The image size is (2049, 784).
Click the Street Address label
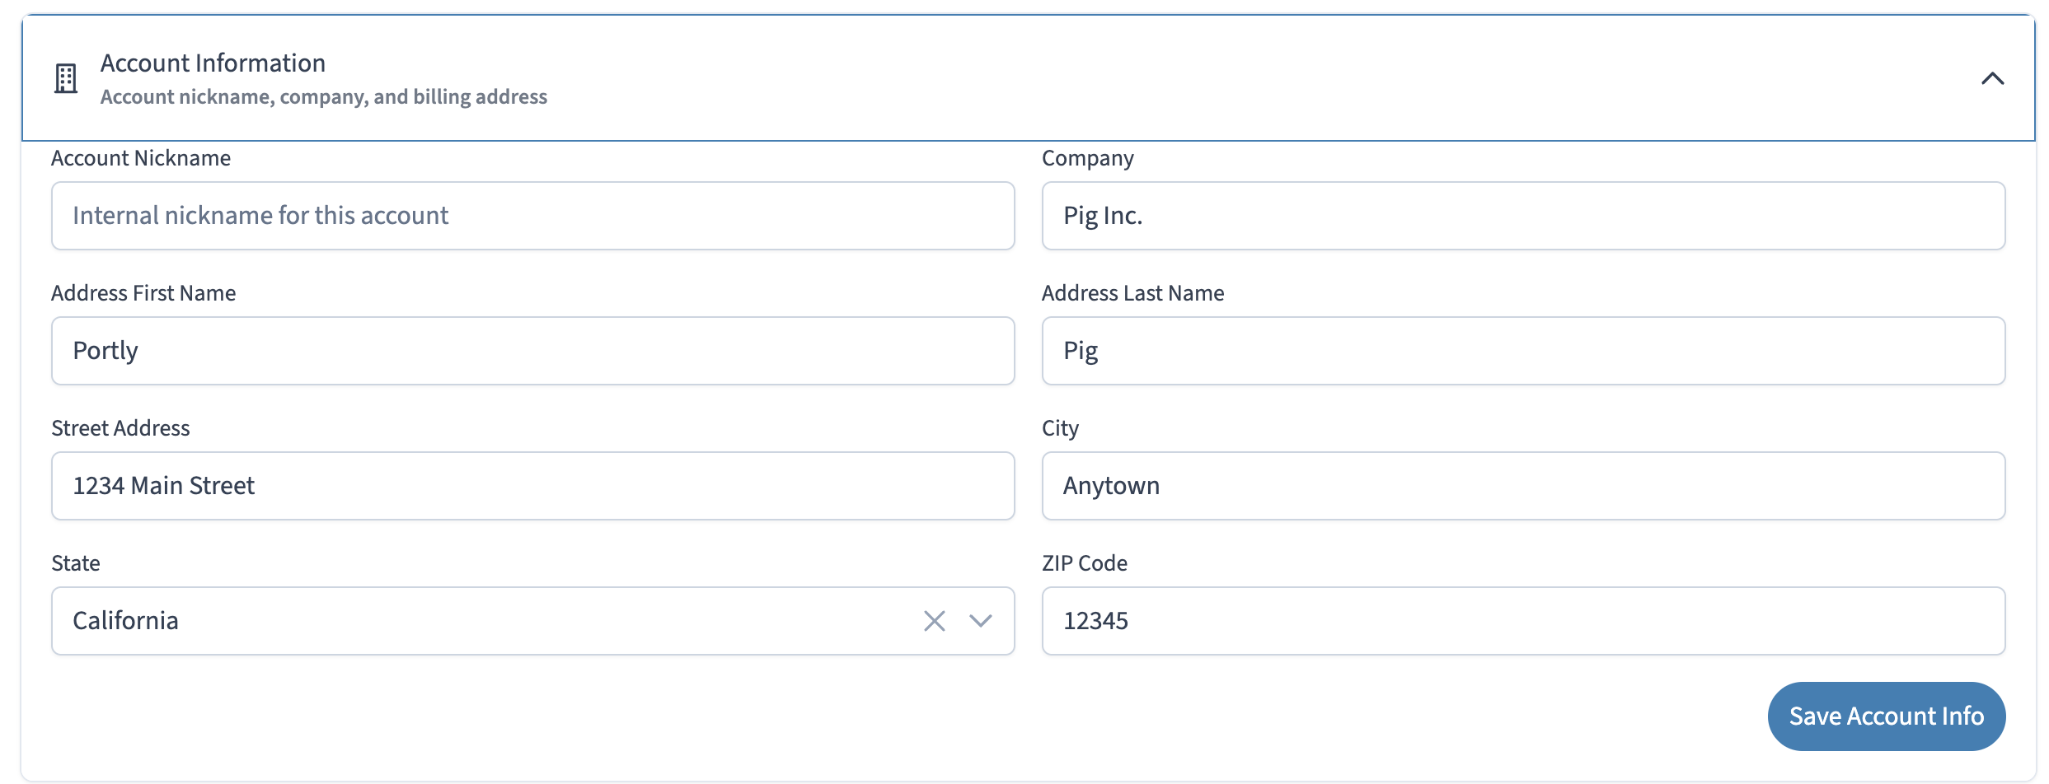[x=120, y=428]
